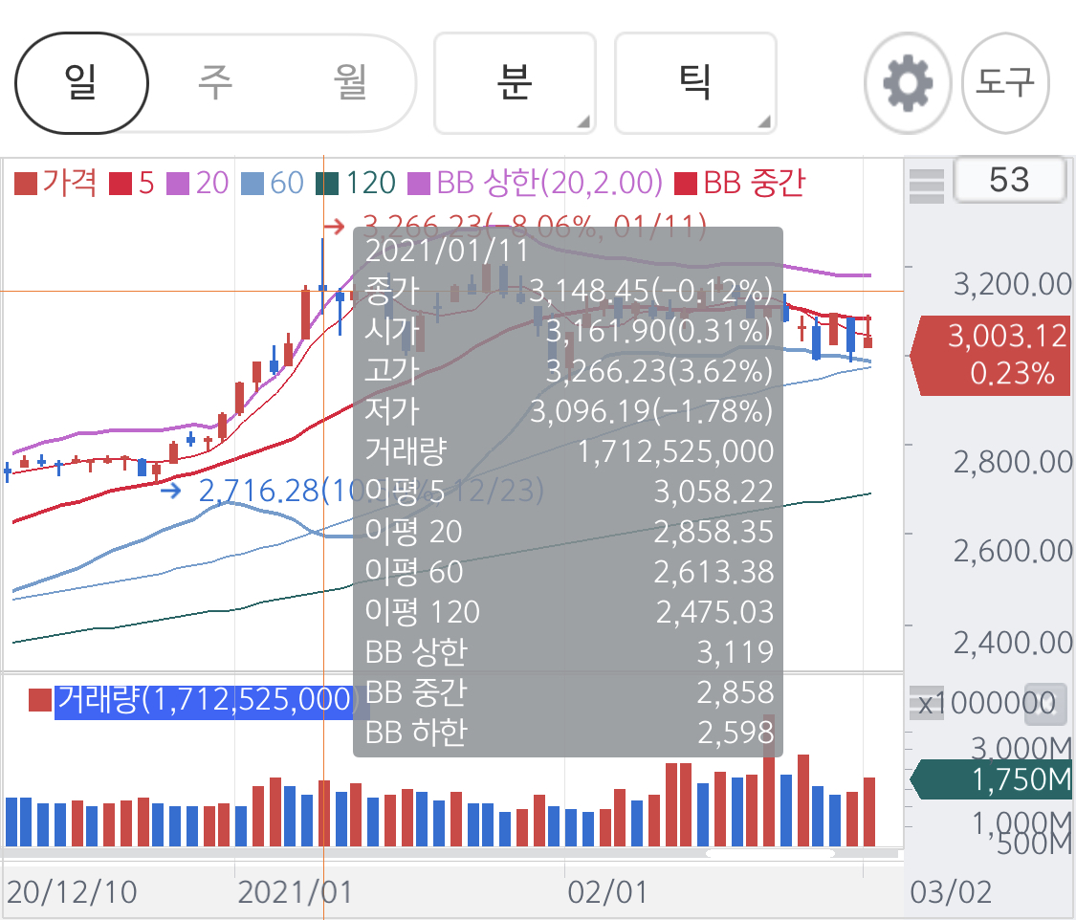Click the 20/12/10 date axis label
The width and height of the screenshot is (1076, 920).
(x=72, y=892)
